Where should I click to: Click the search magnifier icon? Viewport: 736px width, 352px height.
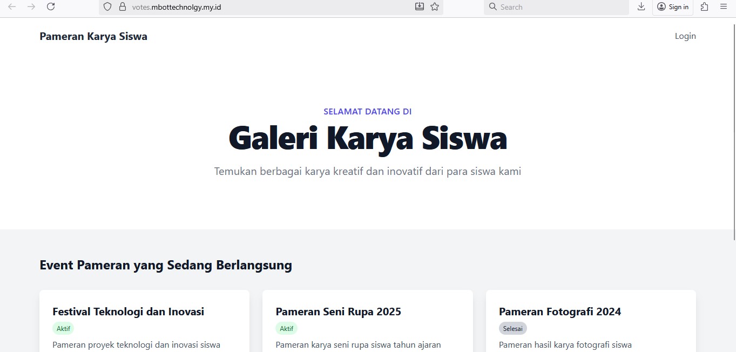[x=492, y=6]
